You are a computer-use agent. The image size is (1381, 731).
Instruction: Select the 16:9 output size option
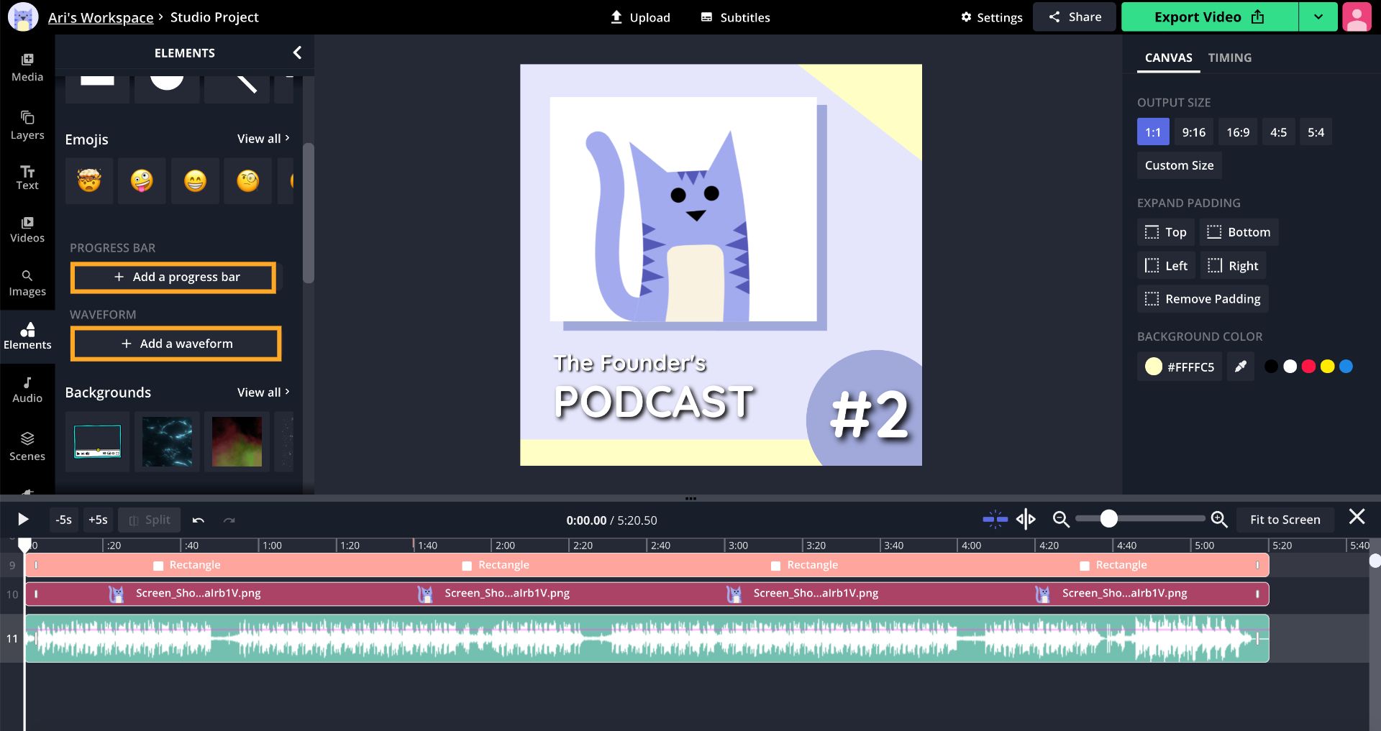[1237, 132]
